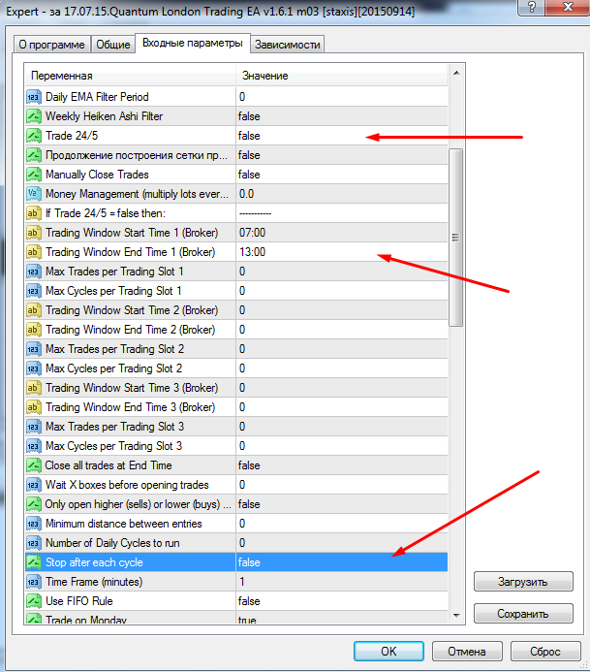Click the boolean icon beside Продолжение построения сетки
The width and height of the screenshot is (590, 672).
(x=34, y=155)
